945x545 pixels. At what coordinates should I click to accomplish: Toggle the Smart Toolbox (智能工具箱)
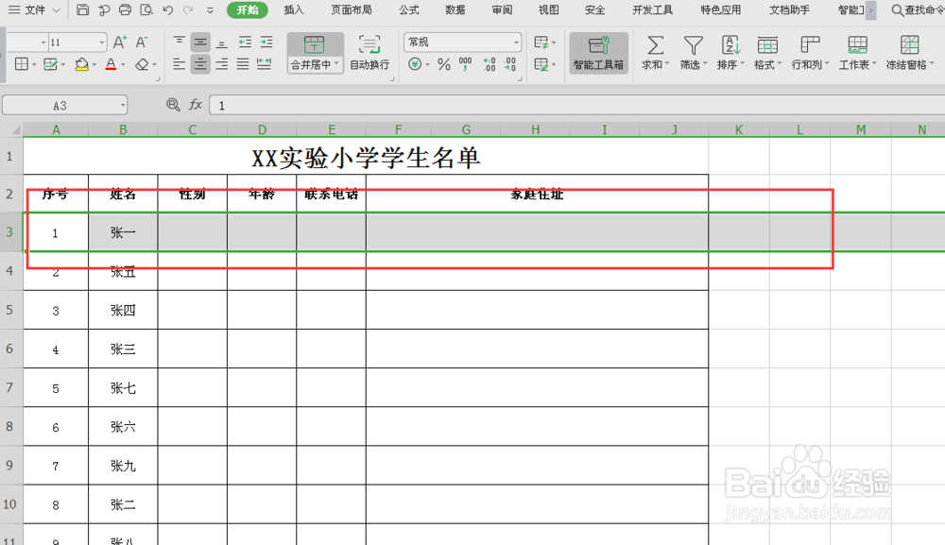pyautogui.click(x=599, y=52)
